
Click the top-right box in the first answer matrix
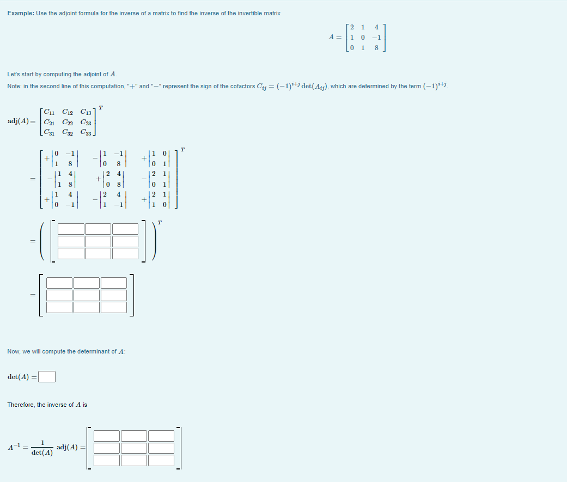click(x=125, y=229)
